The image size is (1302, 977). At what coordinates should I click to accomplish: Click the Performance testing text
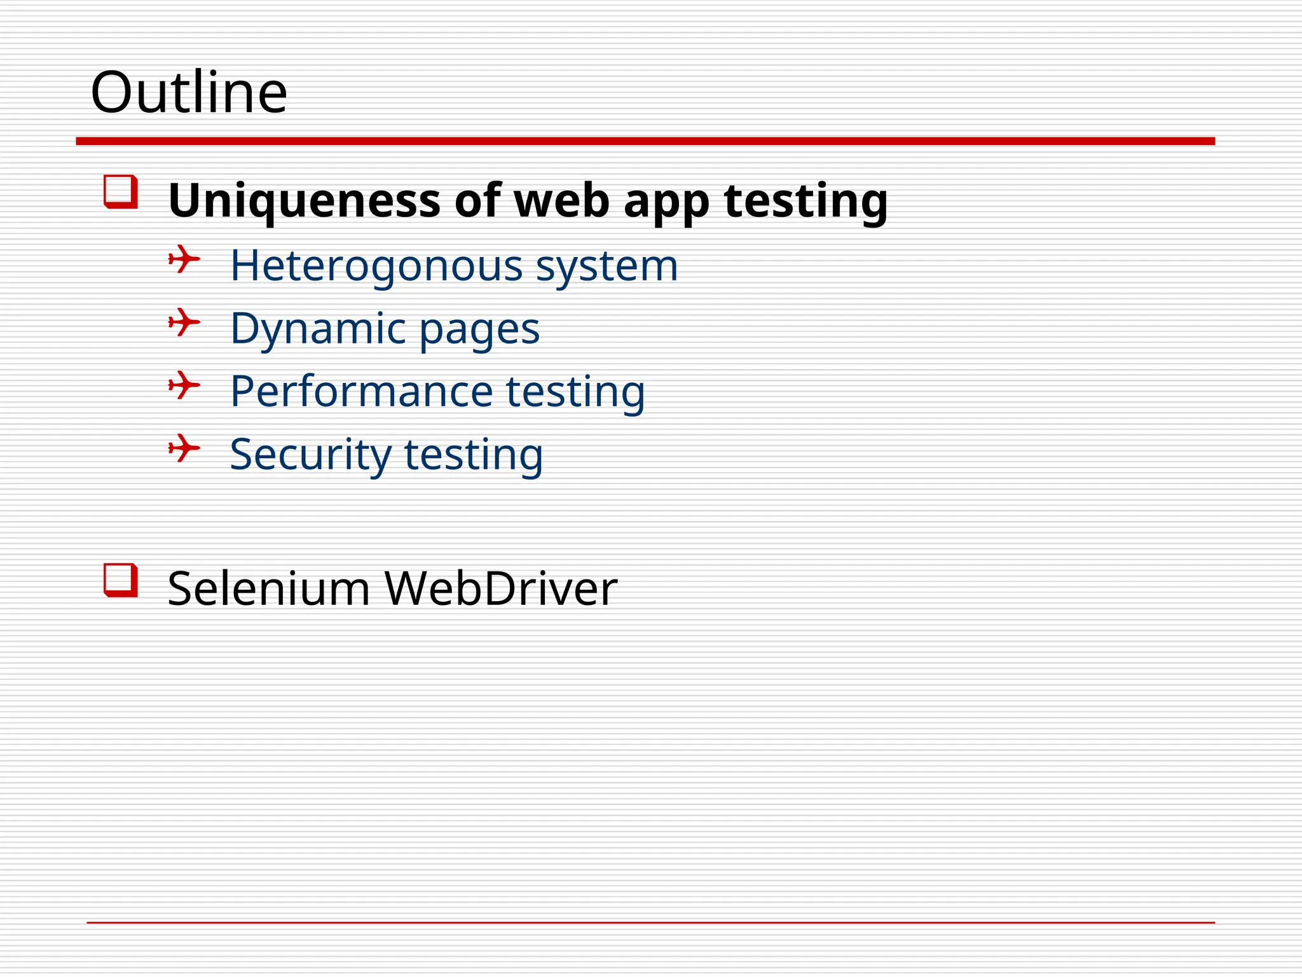[437, 393]
